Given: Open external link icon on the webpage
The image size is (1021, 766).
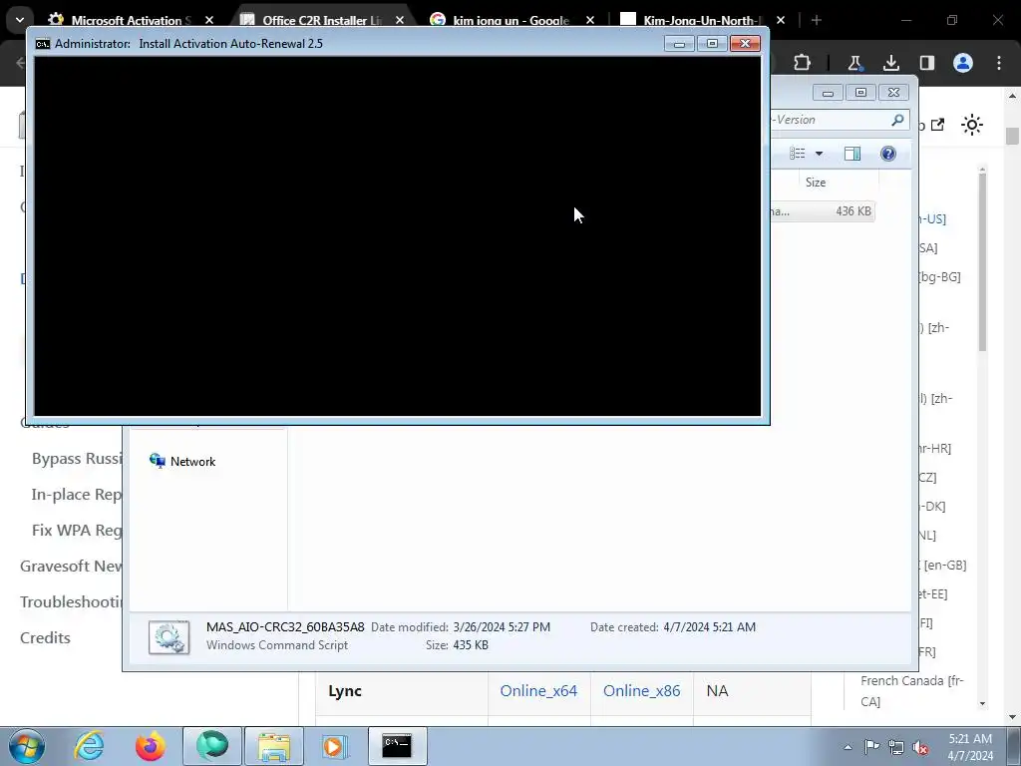Looking at the screenshot, I should point(937,125).
